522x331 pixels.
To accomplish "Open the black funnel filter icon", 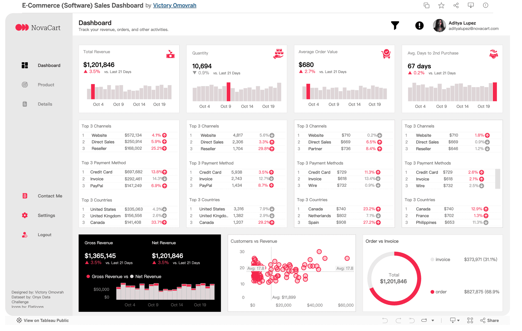I will pos(395,26).
